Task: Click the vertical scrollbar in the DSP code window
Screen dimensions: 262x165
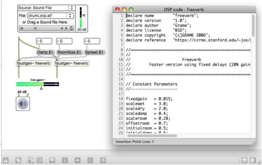Action: [253, 25]
